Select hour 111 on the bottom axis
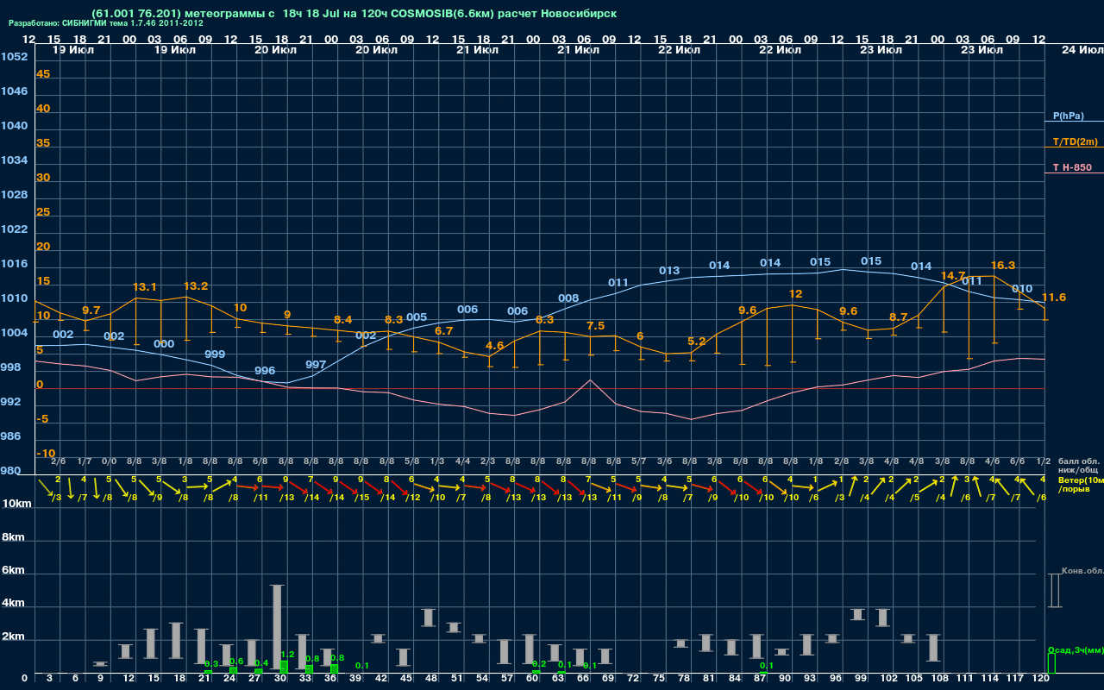The width and height of the screenshot is (1104, 690). click(965, 679)
